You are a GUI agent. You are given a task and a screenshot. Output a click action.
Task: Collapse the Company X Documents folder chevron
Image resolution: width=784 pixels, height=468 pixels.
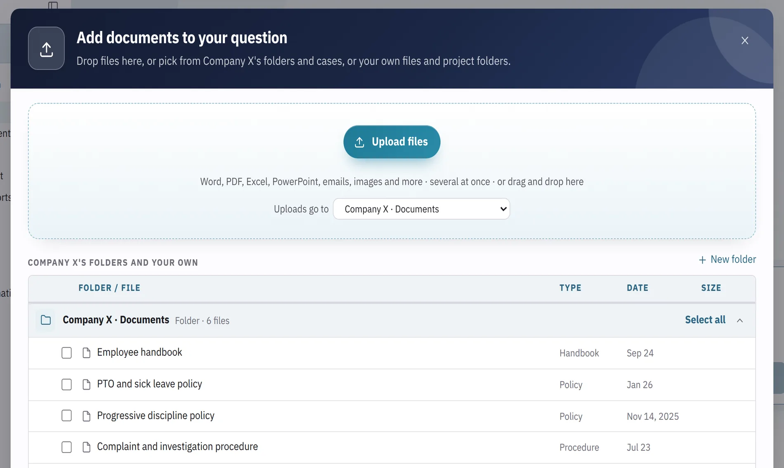(x=740, y=320)
